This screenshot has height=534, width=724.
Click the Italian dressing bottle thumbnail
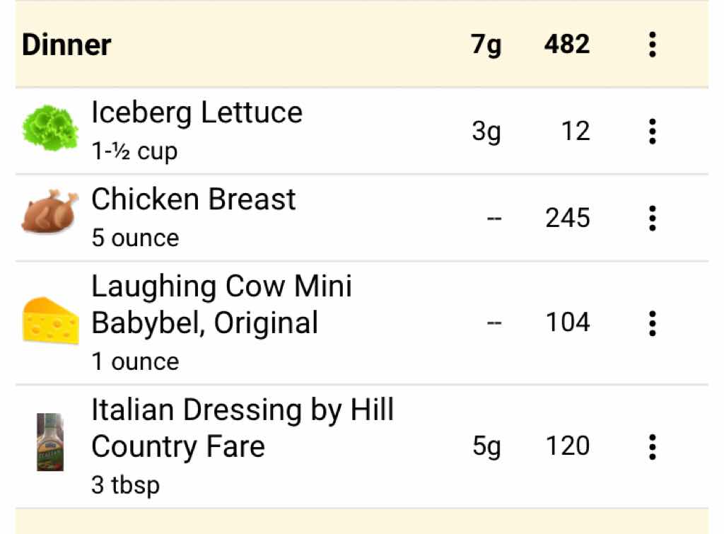tap(49, 443)
